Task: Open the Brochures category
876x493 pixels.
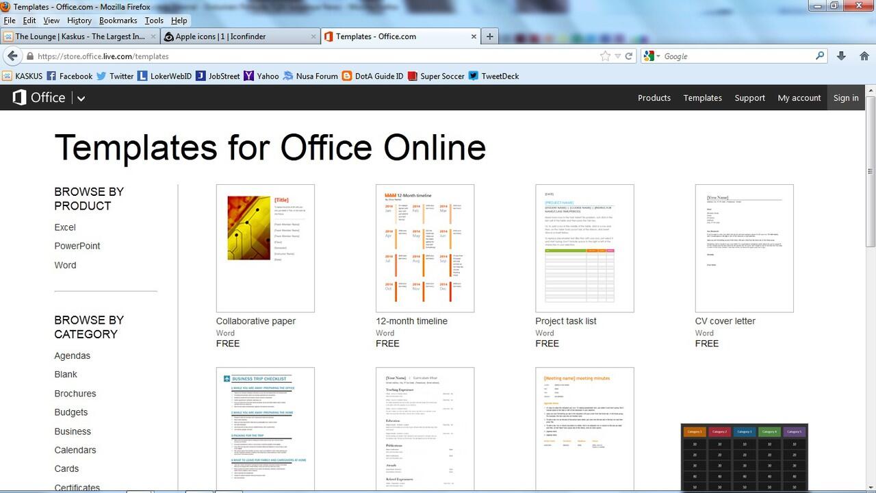Action: click(75, 394)
